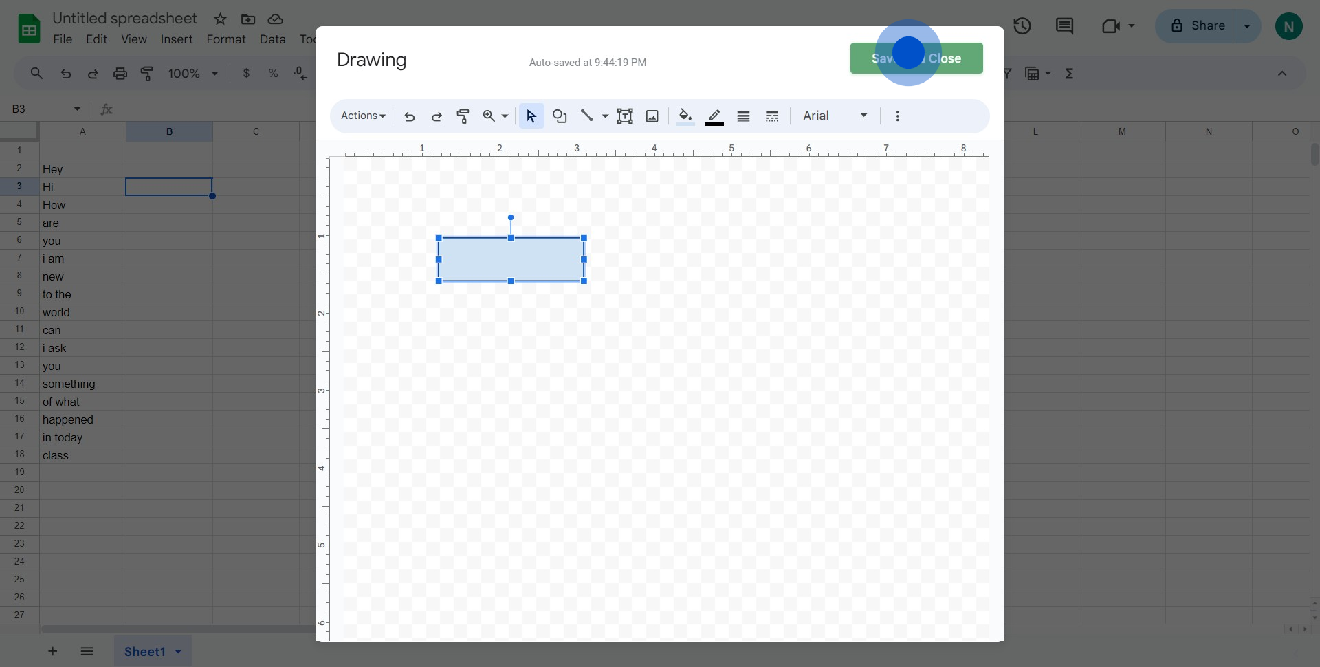This screenshot has height=667, width=1320.
Task: Select row 10 header
Action: point(19,311)
